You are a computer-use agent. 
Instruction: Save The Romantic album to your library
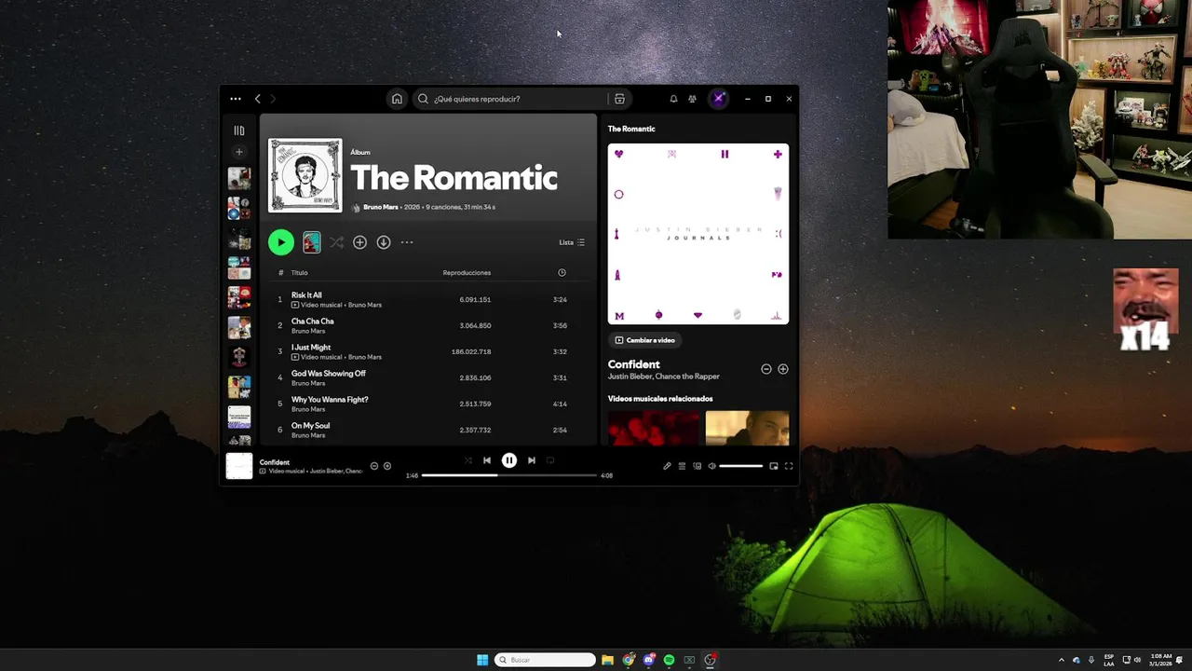[359, 242]
